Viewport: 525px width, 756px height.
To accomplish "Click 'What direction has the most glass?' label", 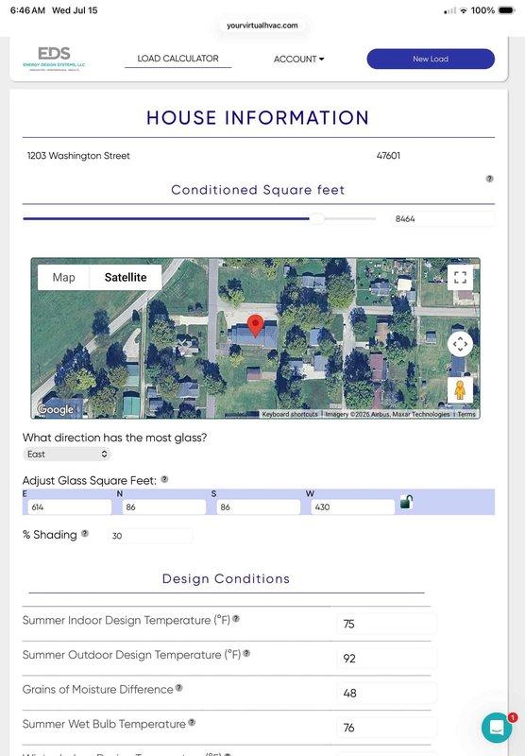I will pyautogui.click(x=114, y=438).
